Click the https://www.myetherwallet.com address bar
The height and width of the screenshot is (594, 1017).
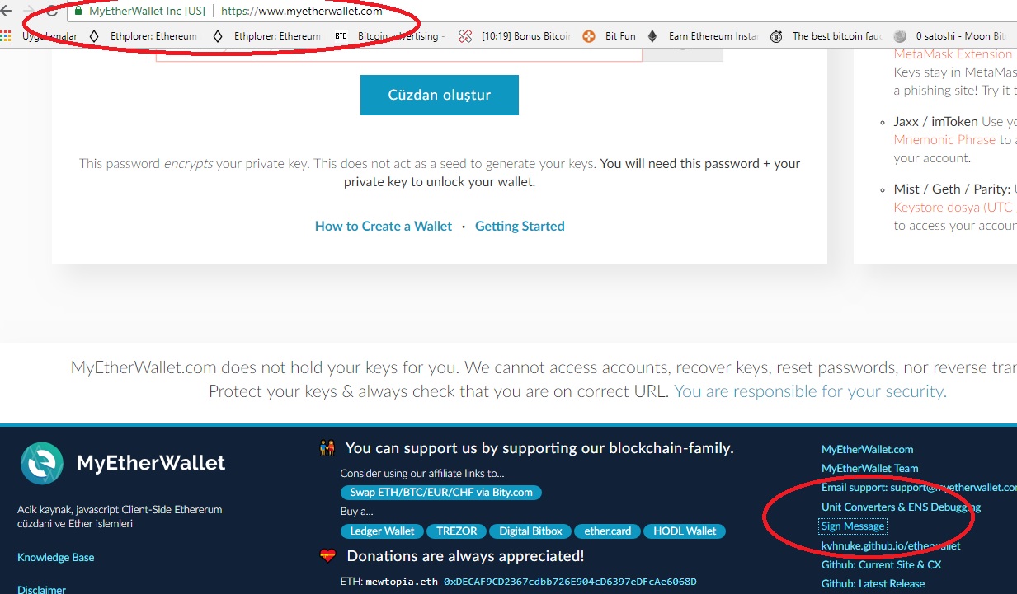tap(302, 12)
